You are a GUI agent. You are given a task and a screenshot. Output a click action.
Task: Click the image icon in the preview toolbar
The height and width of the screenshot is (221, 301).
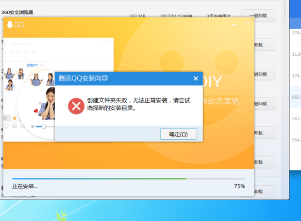point(15,126)
